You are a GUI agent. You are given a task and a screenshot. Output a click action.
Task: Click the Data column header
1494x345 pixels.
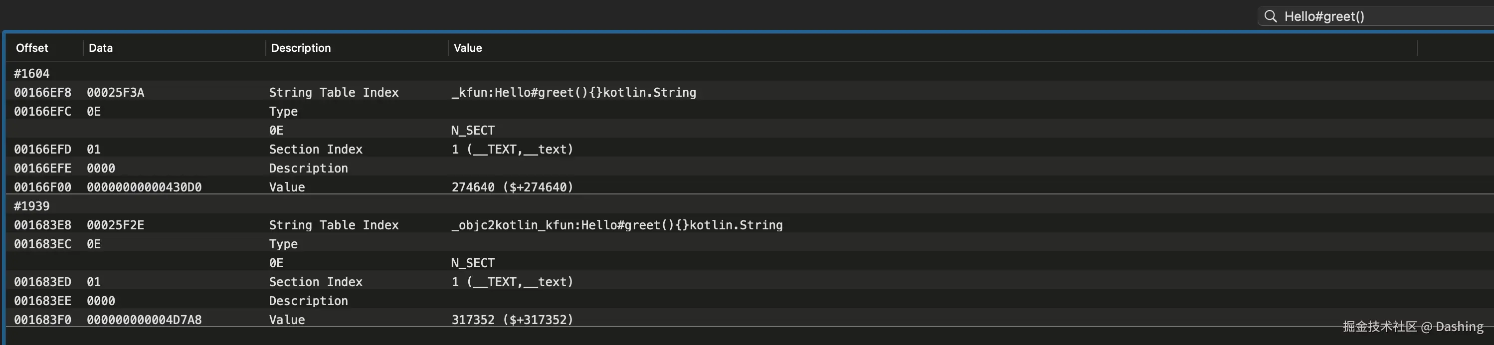click(x=101, y=48)
